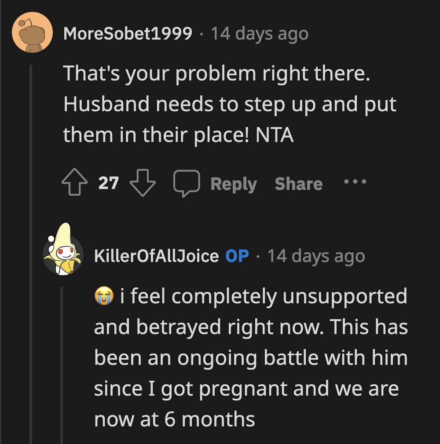Open MoreSobet1999's avatar
The width and height of the screenshot is (440, 444).
pyautogui.click(x=33, y=33)
